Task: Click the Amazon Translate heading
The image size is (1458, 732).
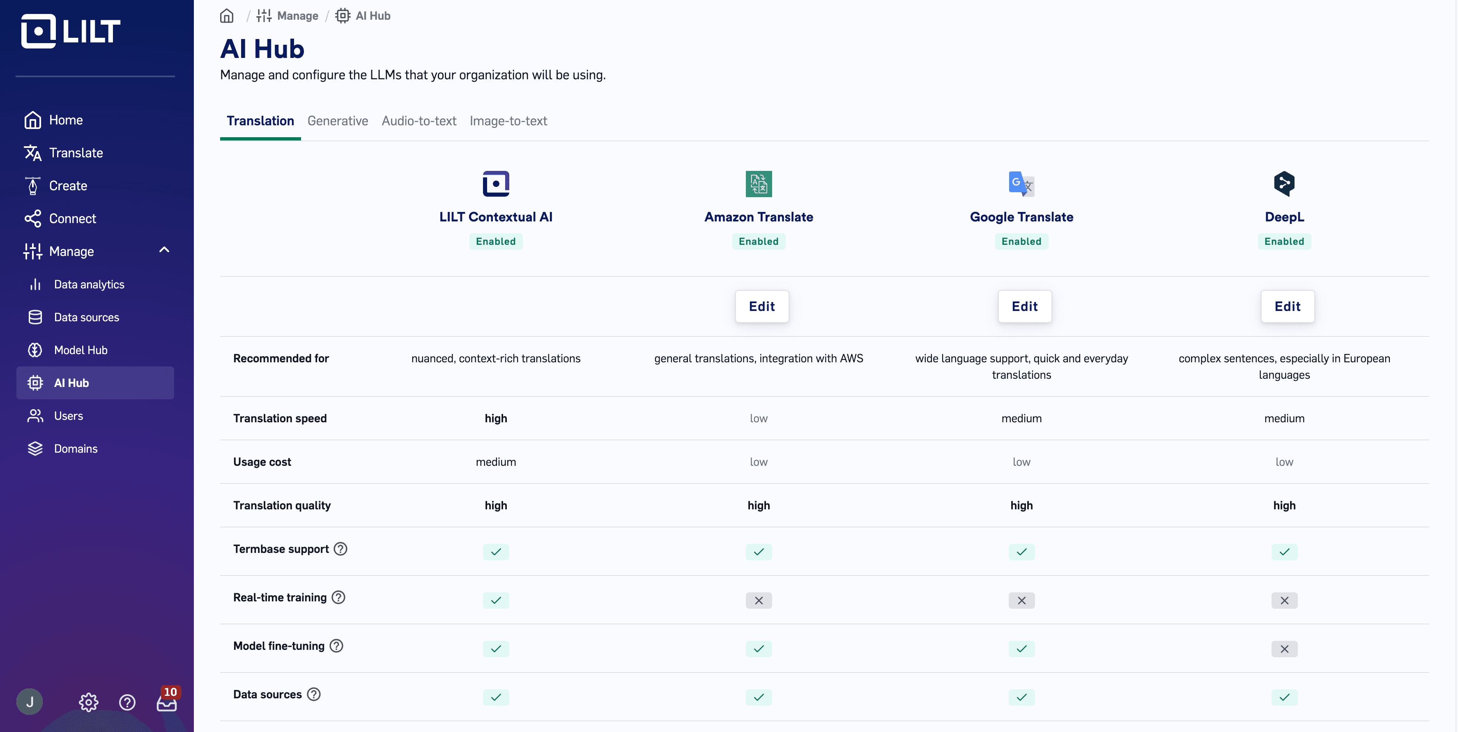Action: point(759,217)
